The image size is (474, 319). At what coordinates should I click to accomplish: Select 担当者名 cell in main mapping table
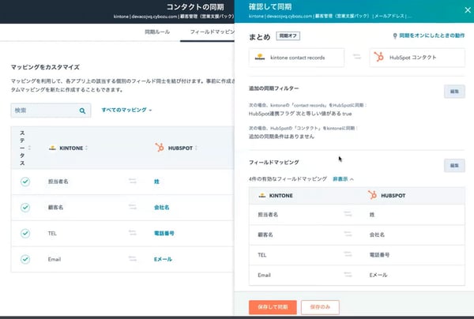pos(58,182)
